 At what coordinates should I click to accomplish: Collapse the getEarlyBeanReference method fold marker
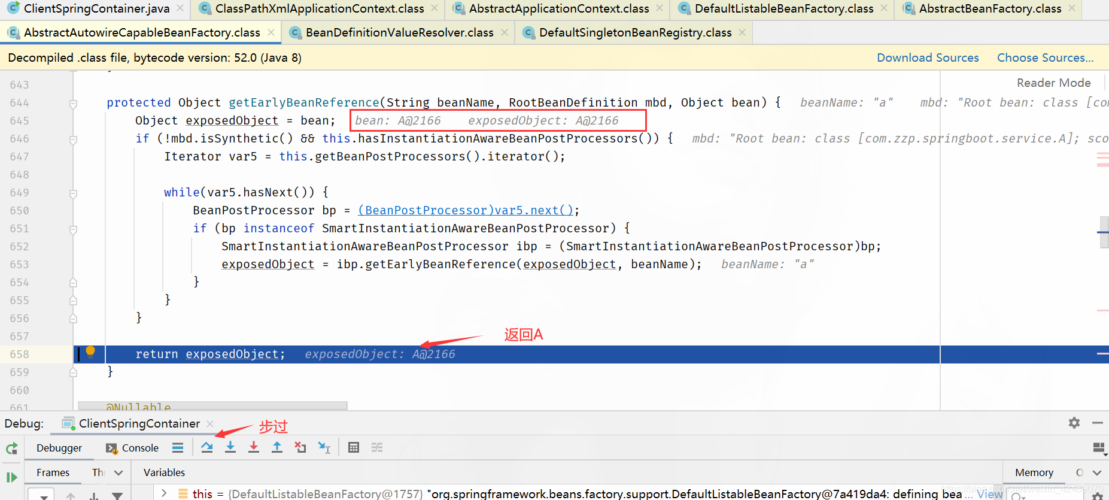click(73, 104)
